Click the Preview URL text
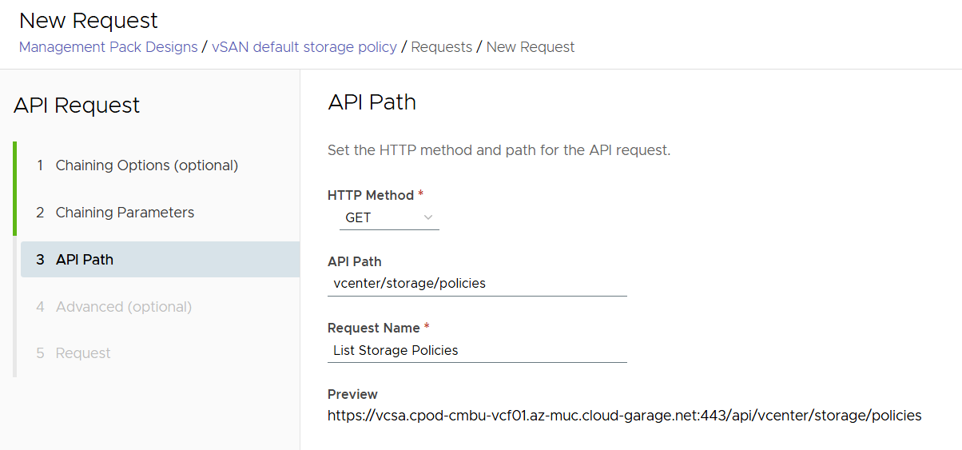Viewport: 962px width, 450px height. point(624,416)
